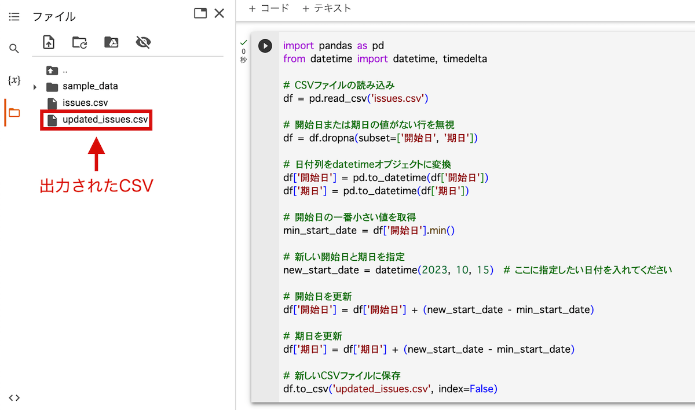Open the table of contents sidebar icon
This screenshot has width=695, height=410.
coord(14,16)
